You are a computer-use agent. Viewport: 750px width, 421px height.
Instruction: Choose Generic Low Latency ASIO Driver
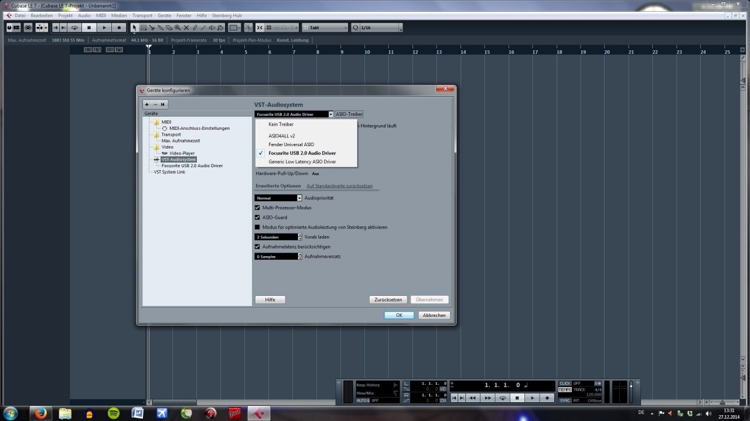click(x=306, y=161)
